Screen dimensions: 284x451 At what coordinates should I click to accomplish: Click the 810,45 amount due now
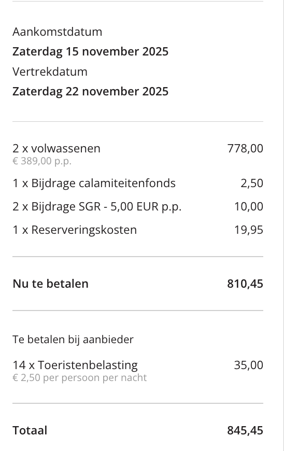[245, 284]
